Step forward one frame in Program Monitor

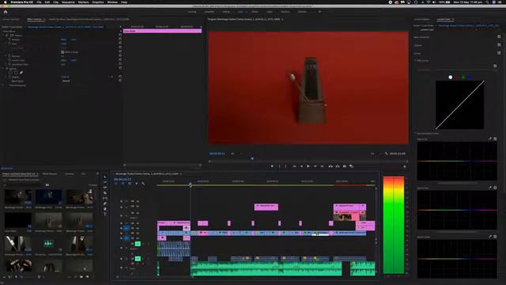click(x=315, y=166)
